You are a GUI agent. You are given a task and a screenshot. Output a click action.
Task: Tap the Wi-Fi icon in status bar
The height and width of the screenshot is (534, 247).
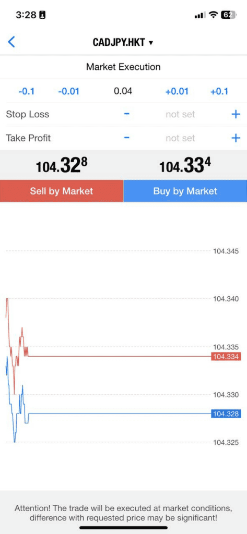213,15
